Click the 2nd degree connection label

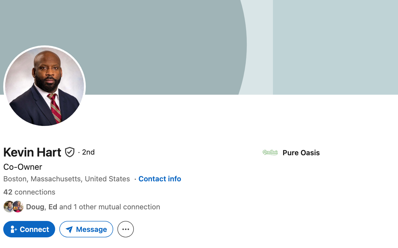click(x=88, y=152)
